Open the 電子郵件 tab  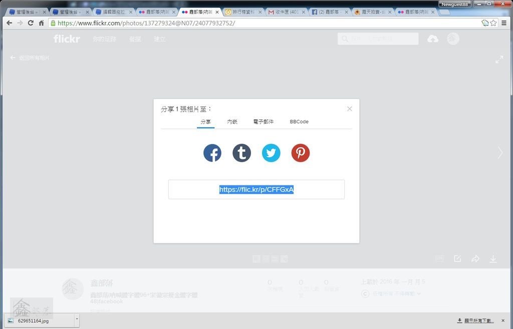point(264,121)
